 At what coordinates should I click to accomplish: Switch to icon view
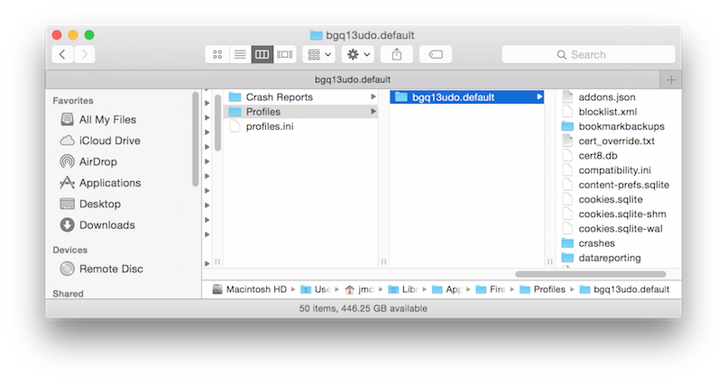coord(217,55)
